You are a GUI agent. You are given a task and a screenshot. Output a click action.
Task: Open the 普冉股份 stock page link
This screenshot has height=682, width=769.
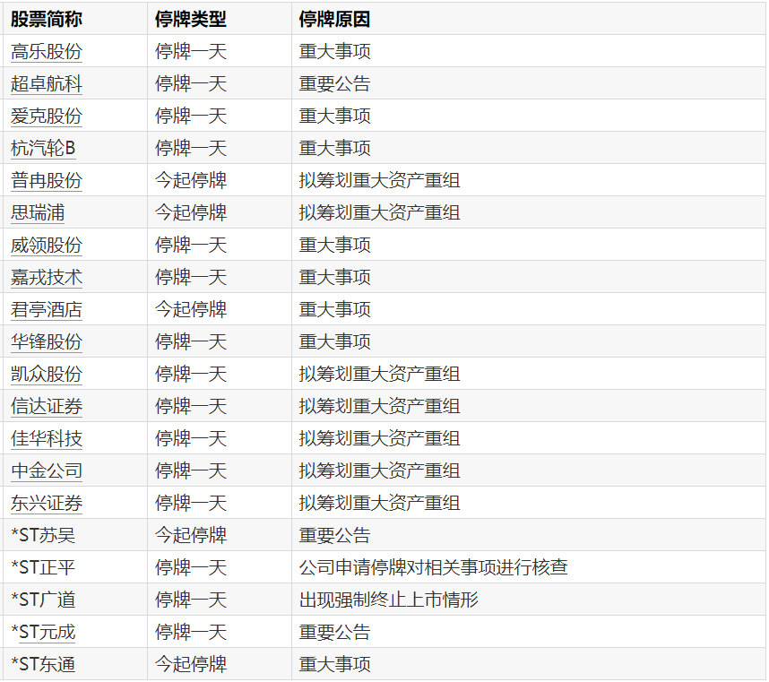pyautogui.click(x=46, y=181)
